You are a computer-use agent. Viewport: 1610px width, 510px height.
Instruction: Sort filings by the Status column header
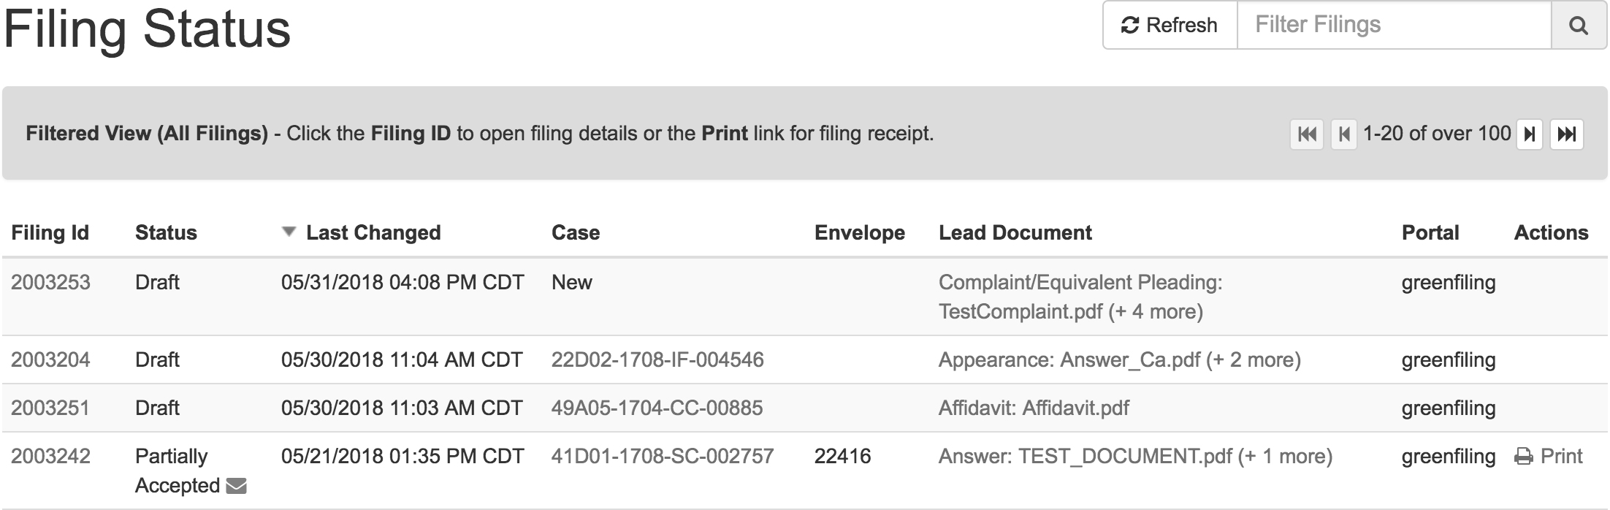point(166,232)
